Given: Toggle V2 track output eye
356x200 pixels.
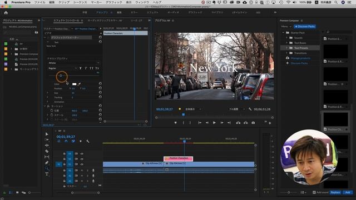Looking at the screenshot, I should [x=82, y=159].
